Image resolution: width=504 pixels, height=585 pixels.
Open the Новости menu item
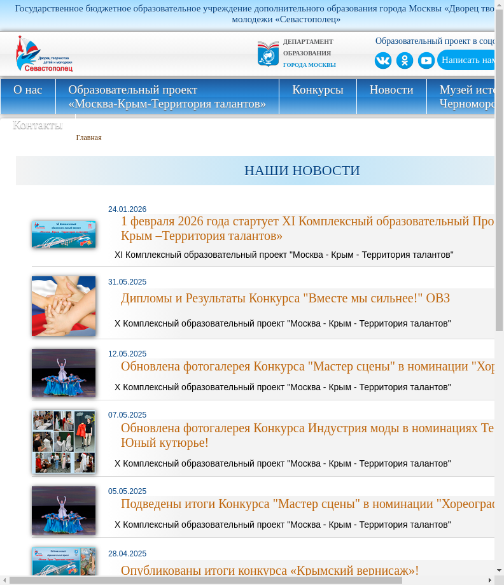click(391, 96)
